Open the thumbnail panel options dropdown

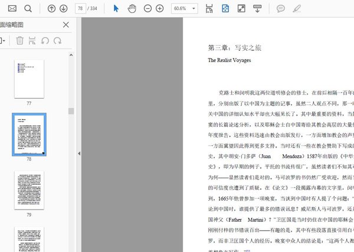tap(4, 41)
